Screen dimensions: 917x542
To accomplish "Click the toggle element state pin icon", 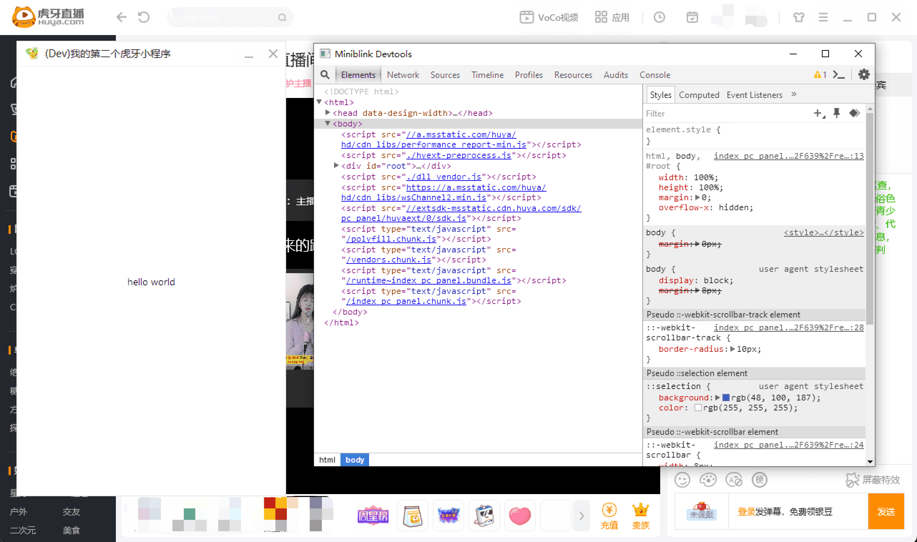I will 837,113.
